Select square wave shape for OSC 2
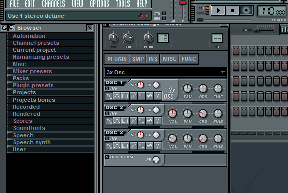288x193 pixels. pos(125,121)
